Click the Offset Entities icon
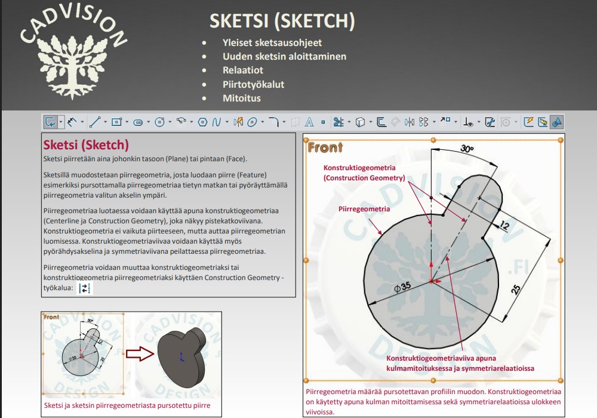Viewport: 597px width, 418px height. [381, 122]
